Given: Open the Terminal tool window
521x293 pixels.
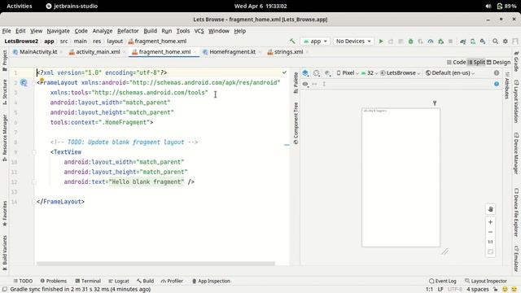Looking at the screenshot, I should pos(88,281).
